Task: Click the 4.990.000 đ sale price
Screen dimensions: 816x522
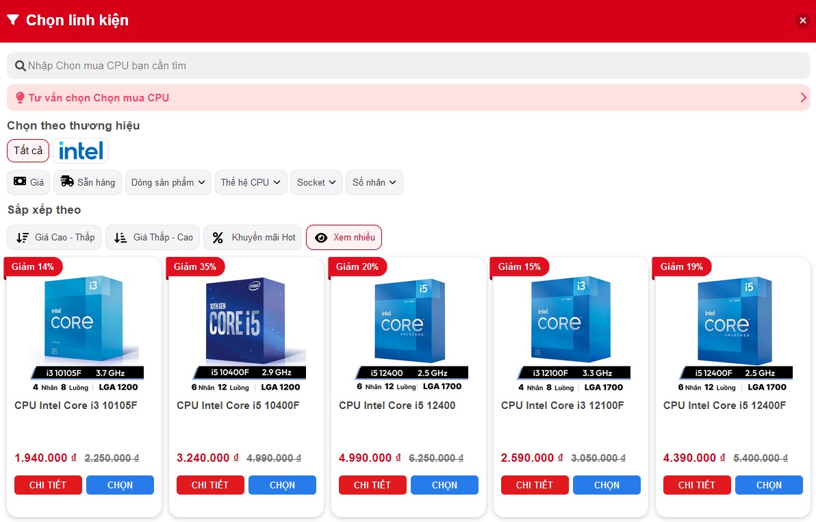Action: click(x=370, y=458)
